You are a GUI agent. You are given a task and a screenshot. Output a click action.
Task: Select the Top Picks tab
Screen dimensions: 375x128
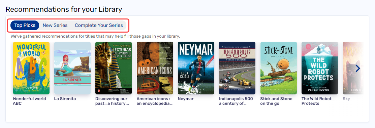click(25, 25)
